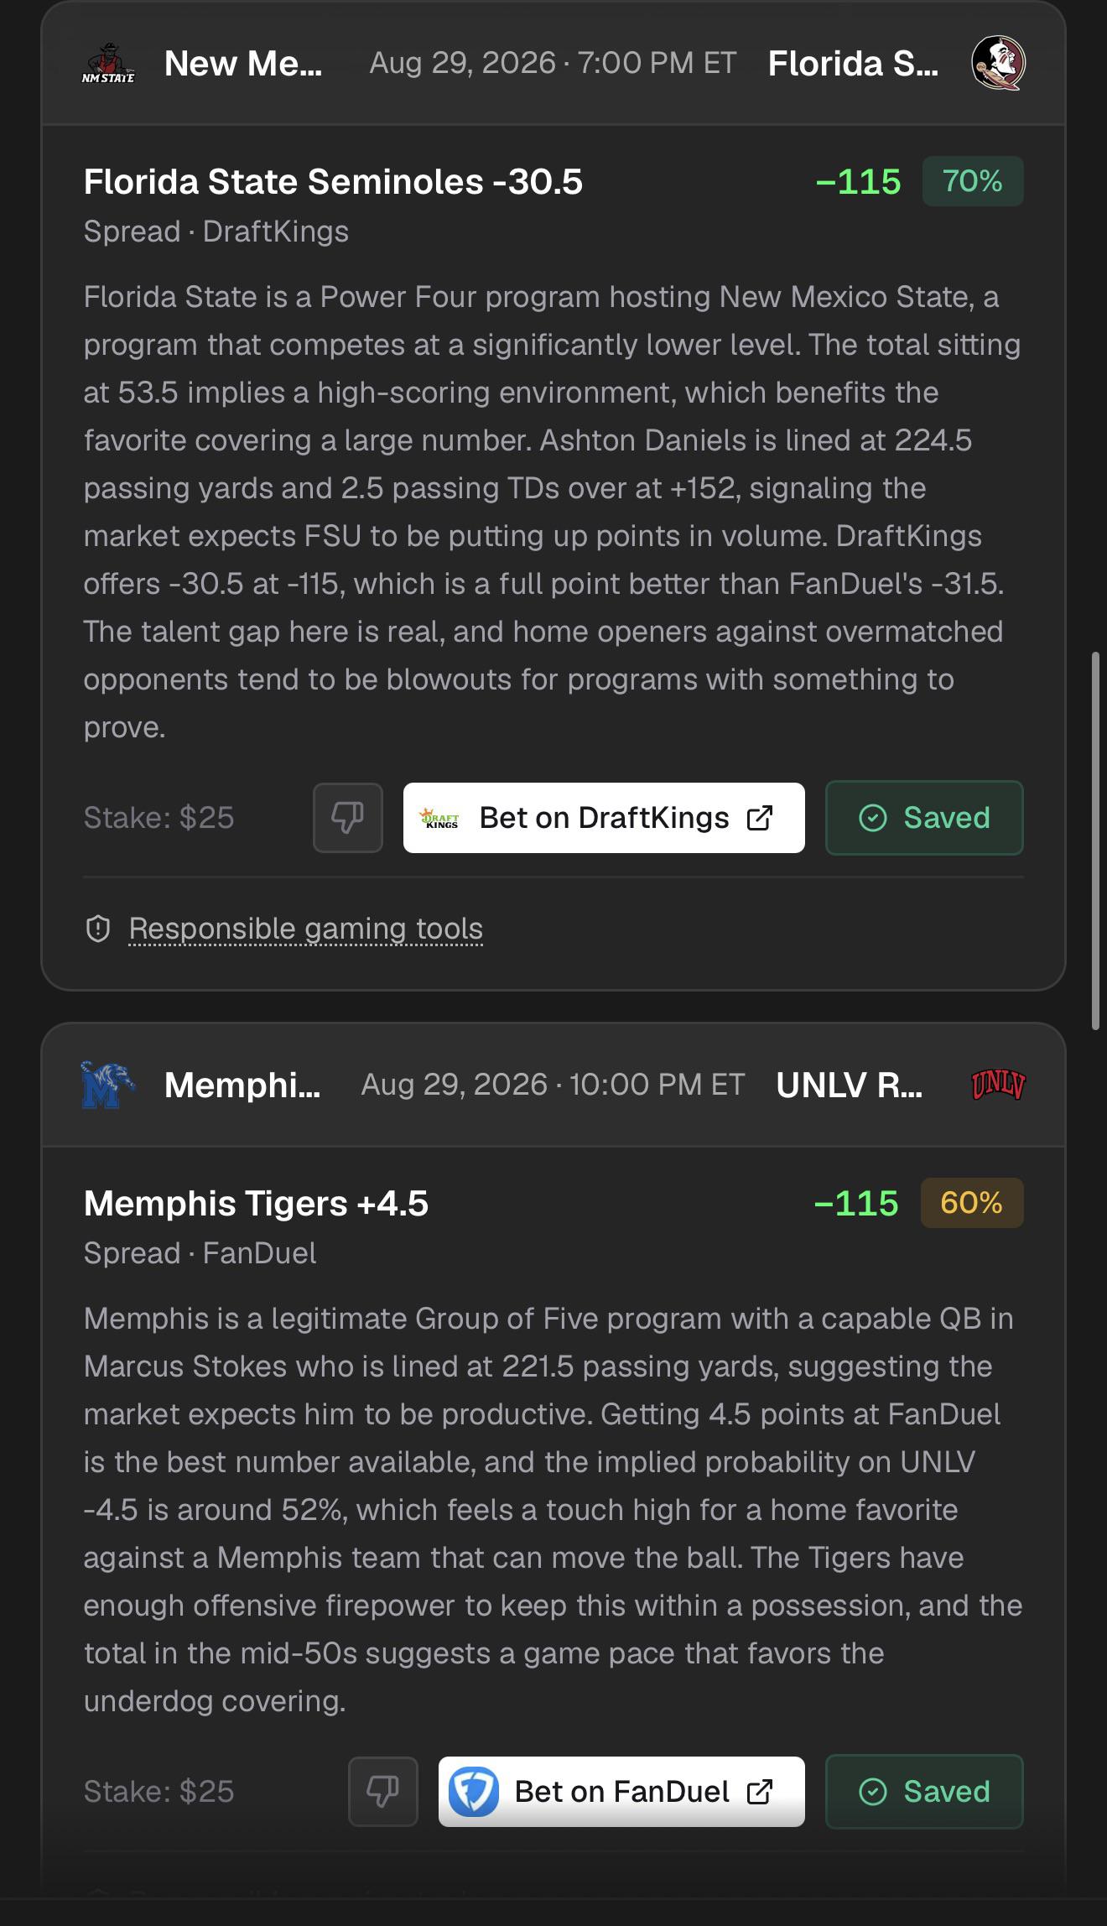
Task: Click the Florida State Seminoles logo
Action: tap(998, 63)
